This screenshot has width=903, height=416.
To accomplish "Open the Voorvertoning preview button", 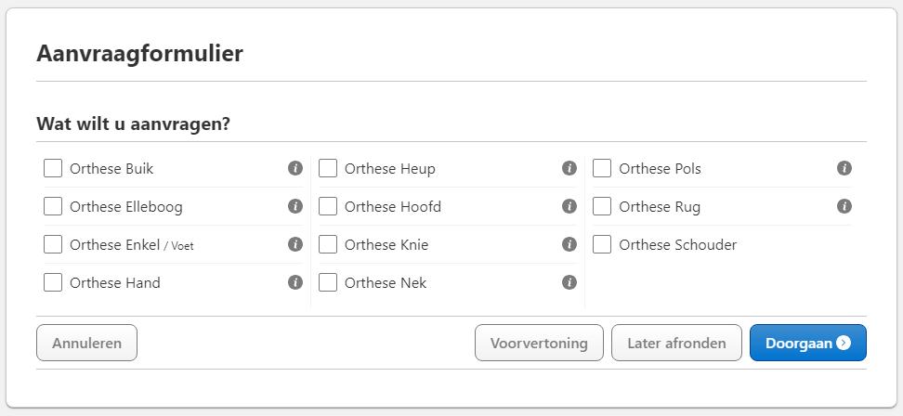I will [539, 343].
